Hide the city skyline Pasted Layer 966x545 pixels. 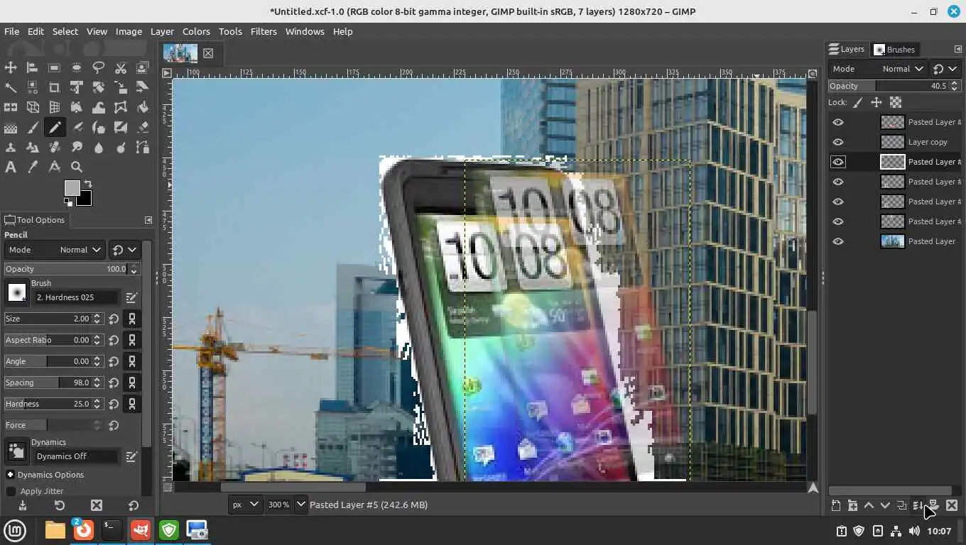[x=838, y=241]
